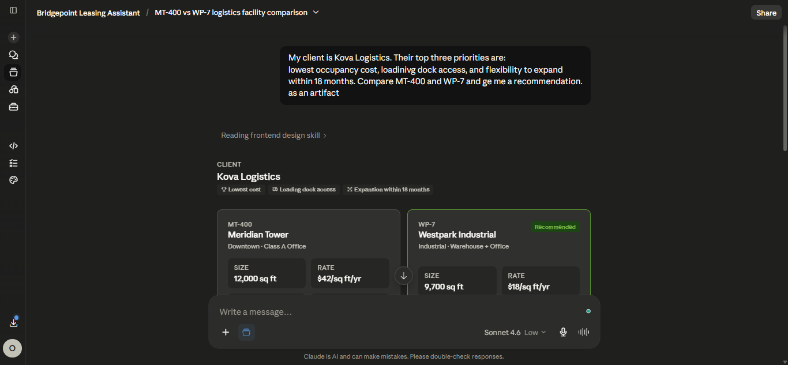Click the microphone dictation icon
This screenshot has width=788, height=365.
coord(563,332)
